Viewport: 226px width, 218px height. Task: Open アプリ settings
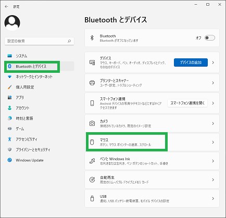[40, 97]
